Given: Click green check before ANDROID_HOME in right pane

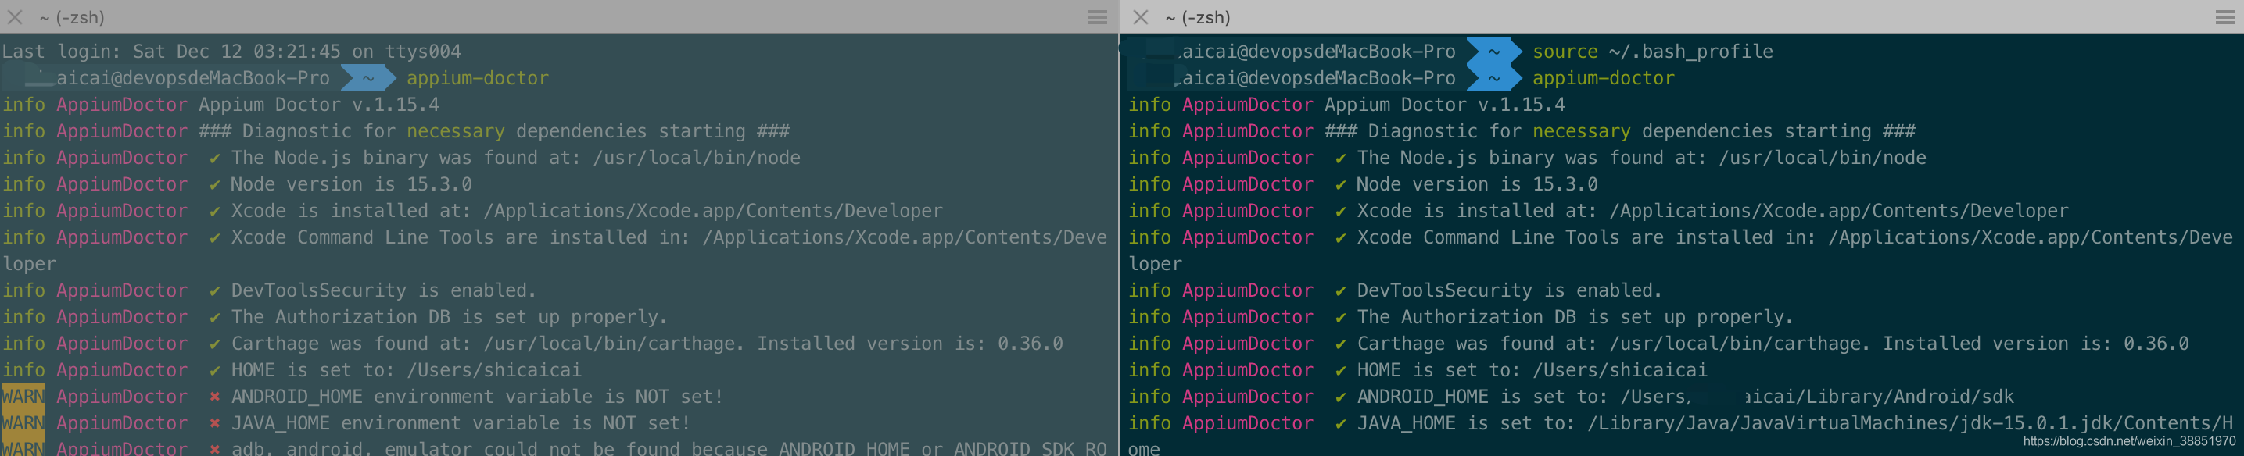Looking at the screenshot, I should [1341, 397].
